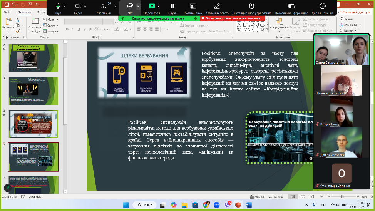Open Zoom participants list

click(104, 7)
